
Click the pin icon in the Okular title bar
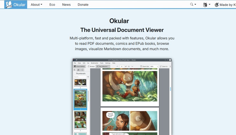click(x=77, y=60)
